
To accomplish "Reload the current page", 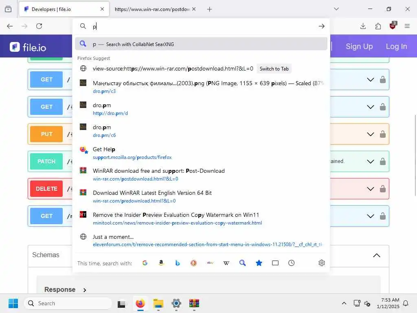I will pos(39,26).
